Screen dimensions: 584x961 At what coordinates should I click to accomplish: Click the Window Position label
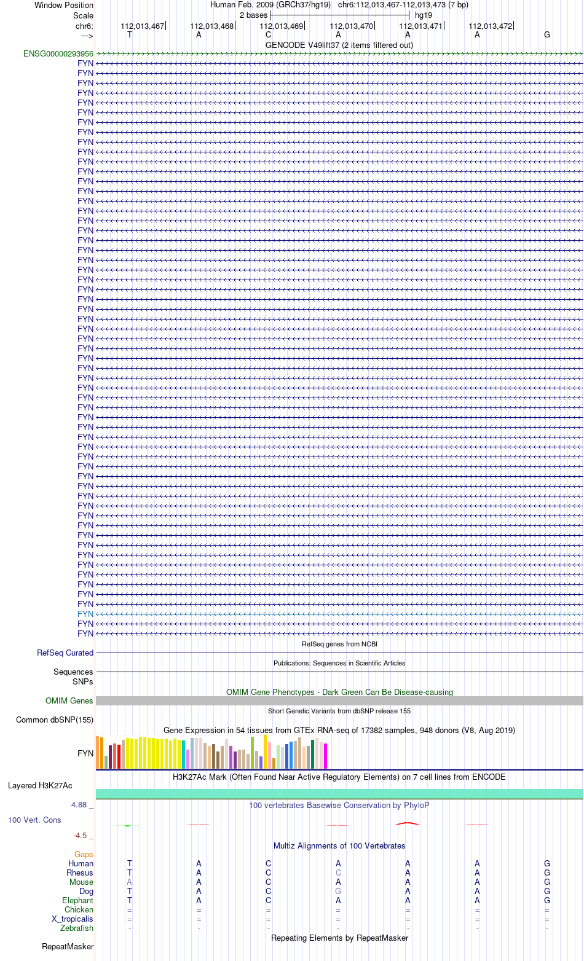tap(64, 6)
